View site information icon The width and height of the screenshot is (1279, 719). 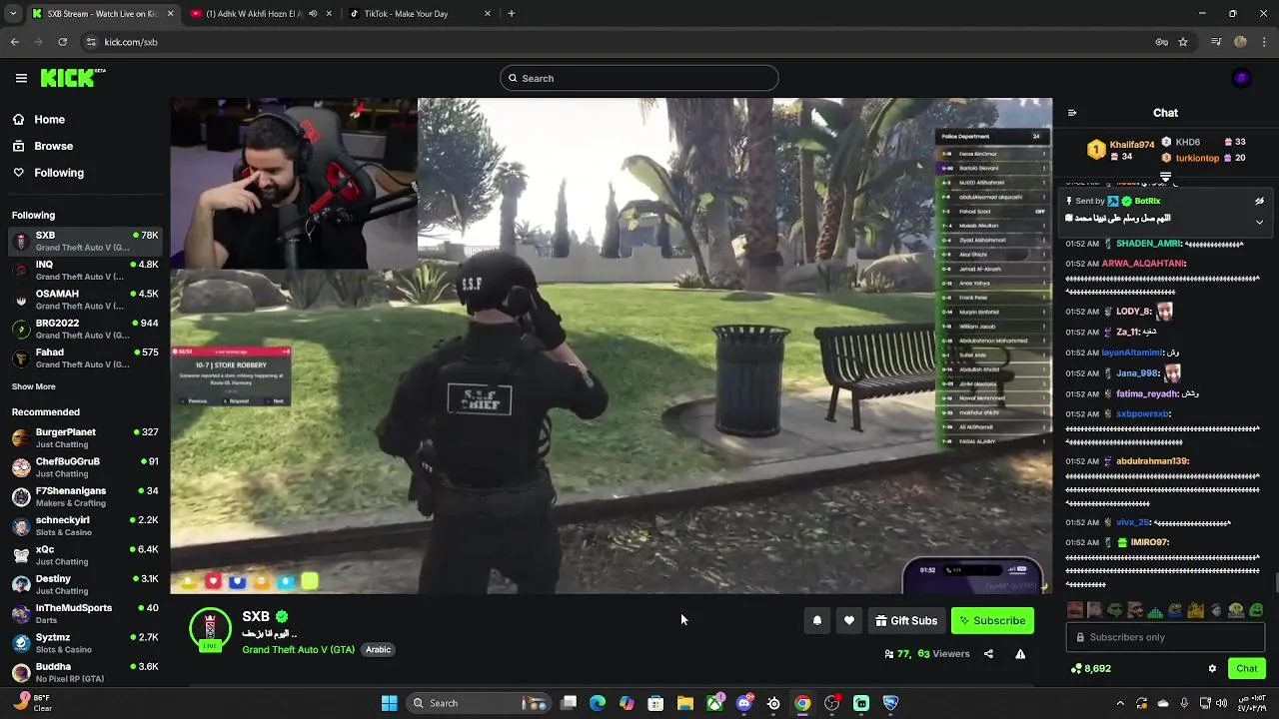pyautogui.click(x=91, y=42)
